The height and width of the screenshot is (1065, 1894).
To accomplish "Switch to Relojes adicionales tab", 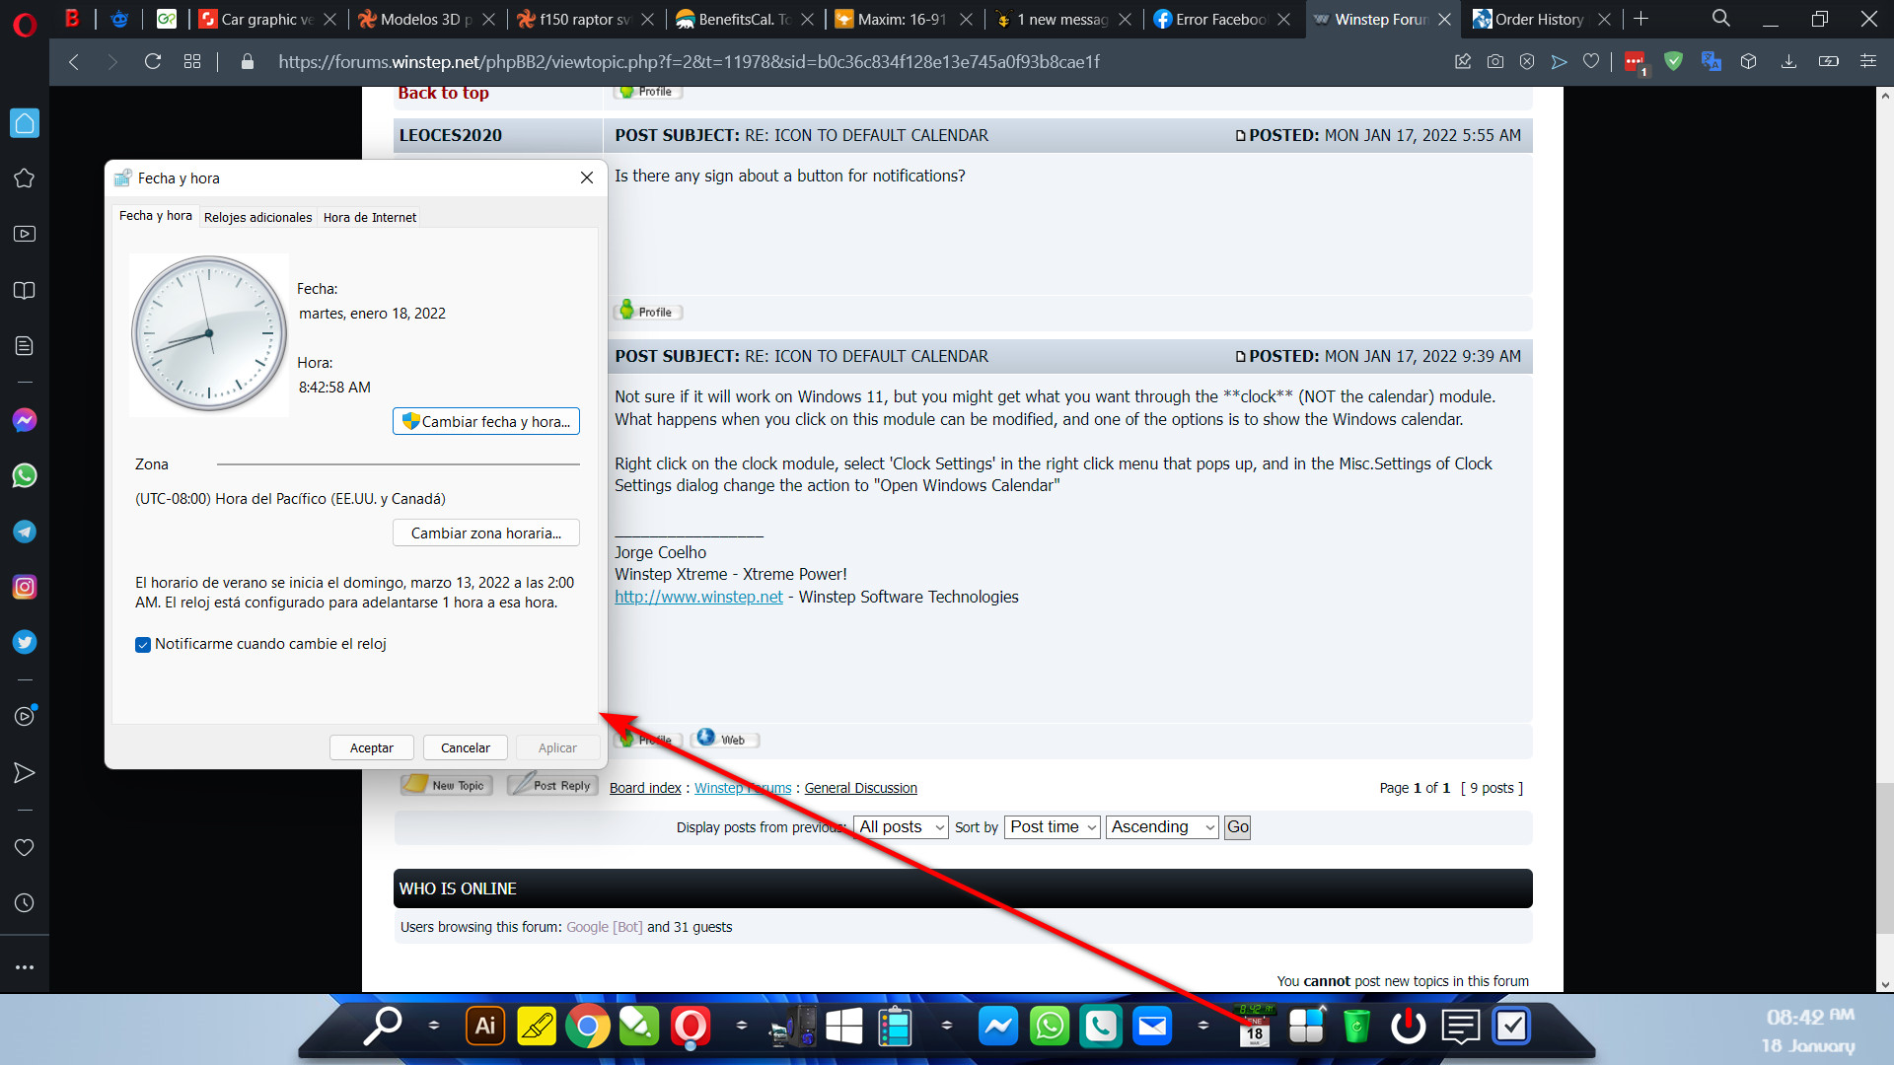I will [257, 217].
